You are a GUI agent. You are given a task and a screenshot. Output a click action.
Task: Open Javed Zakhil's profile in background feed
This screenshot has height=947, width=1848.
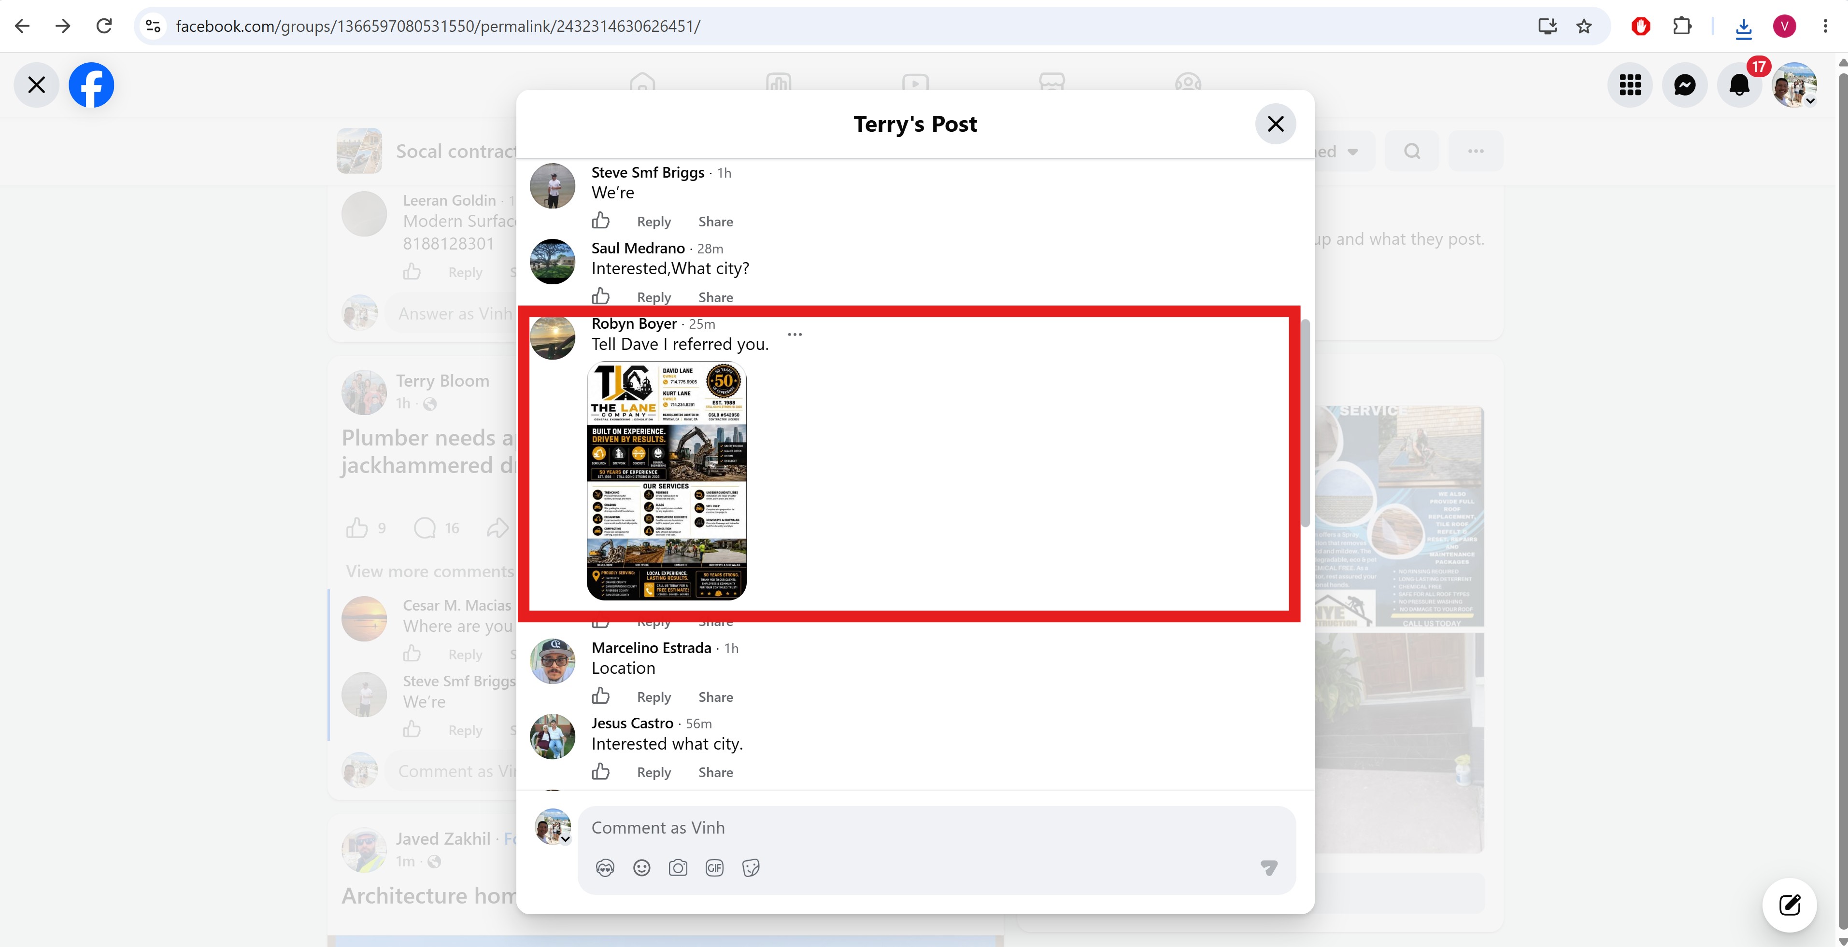[x=442, y=839]
